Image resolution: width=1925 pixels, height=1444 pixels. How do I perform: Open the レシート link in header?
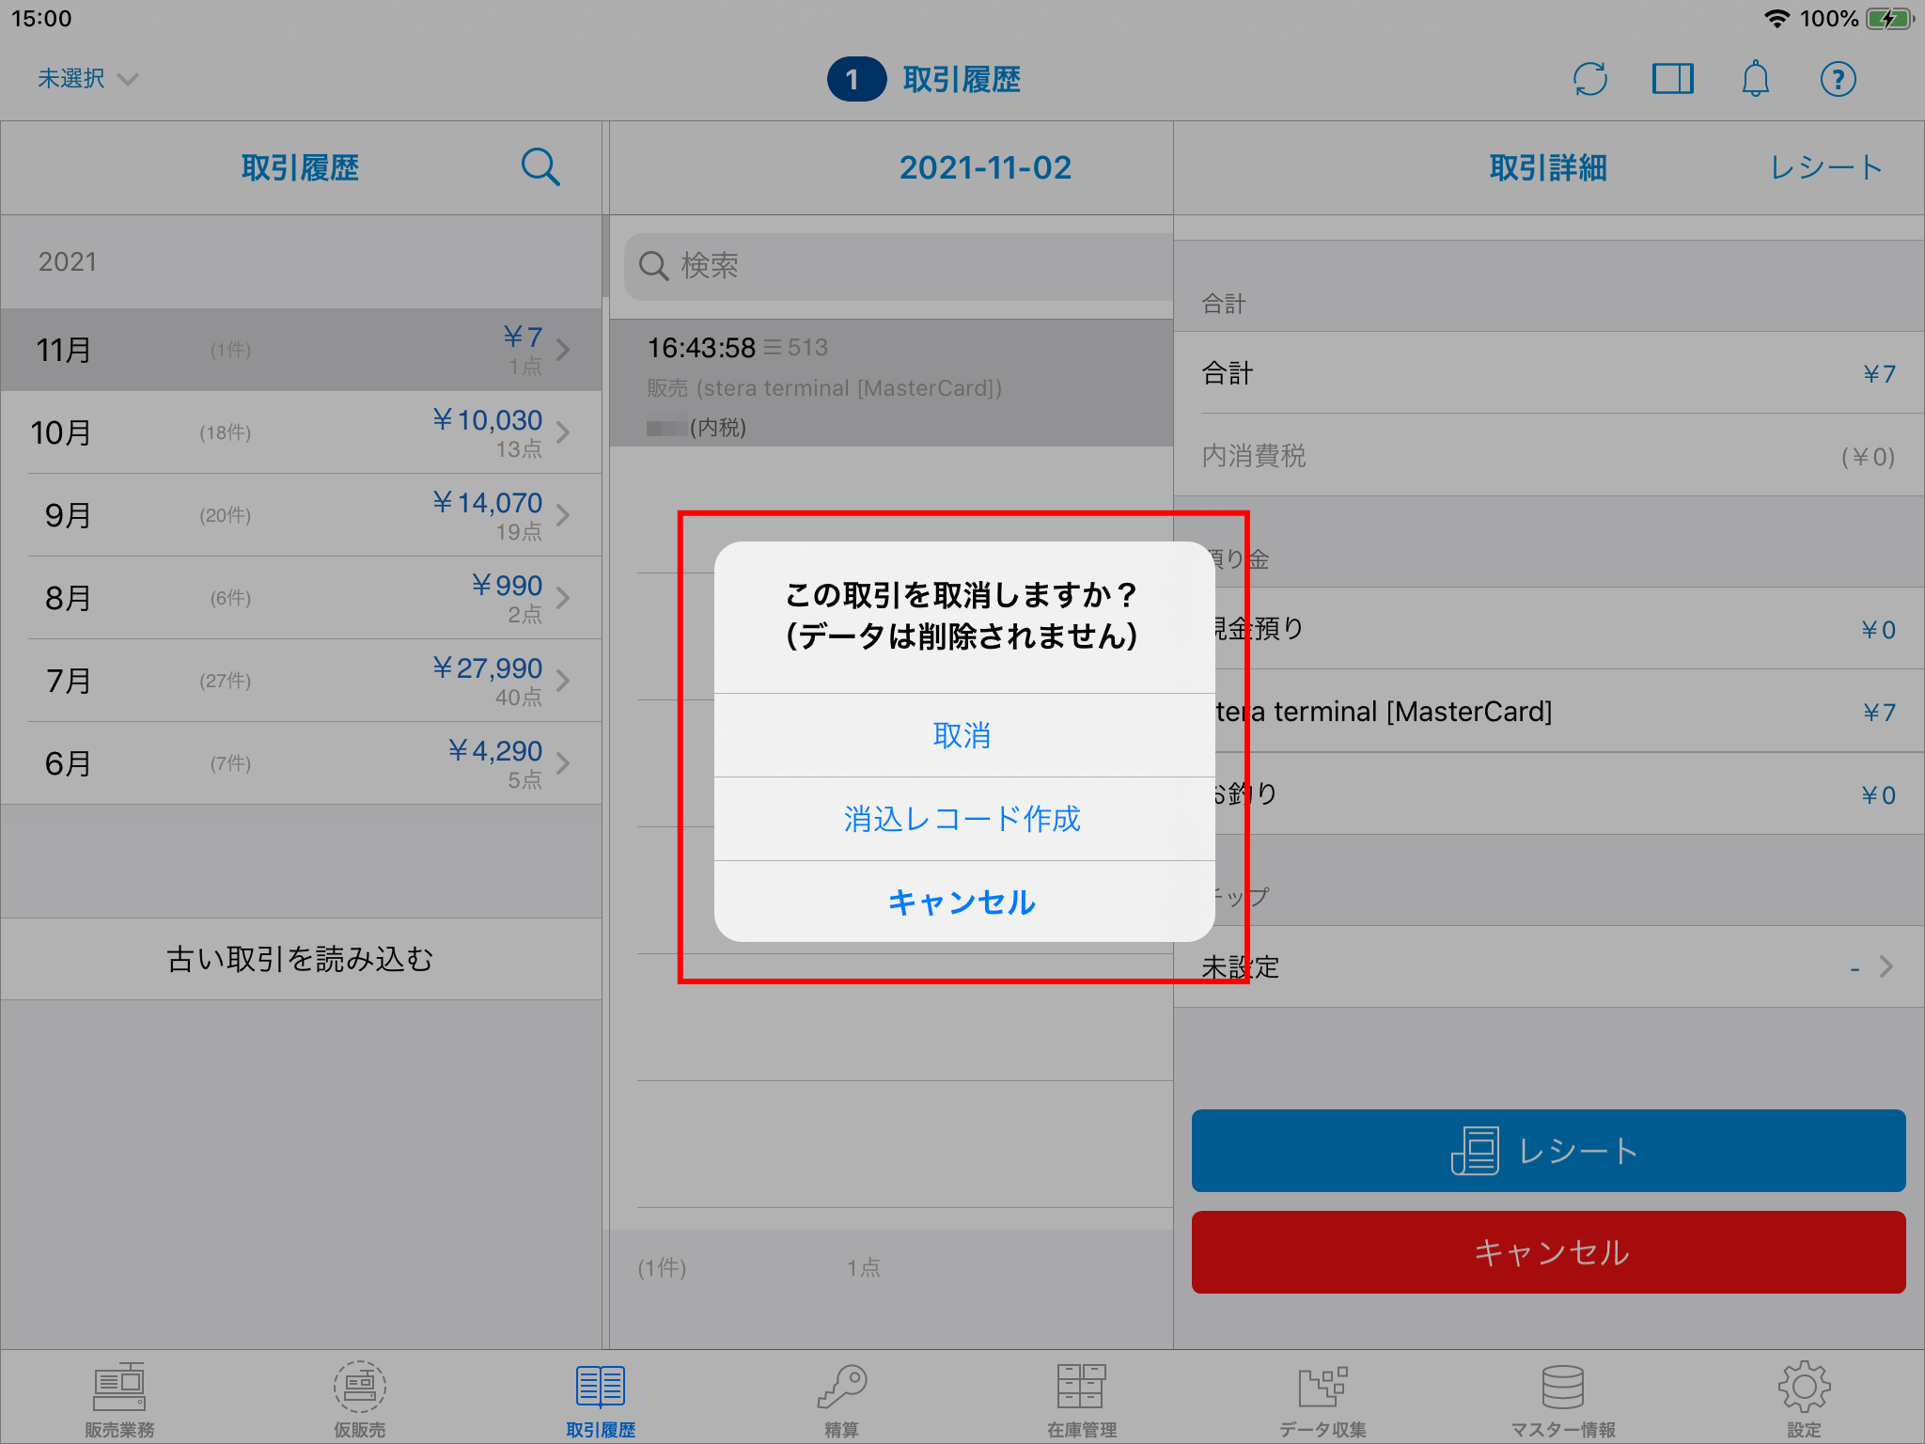(1825, 167)
